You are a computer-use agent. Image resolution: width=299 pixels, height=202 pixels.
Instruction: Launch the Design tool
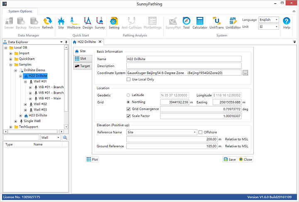[88, 23]
